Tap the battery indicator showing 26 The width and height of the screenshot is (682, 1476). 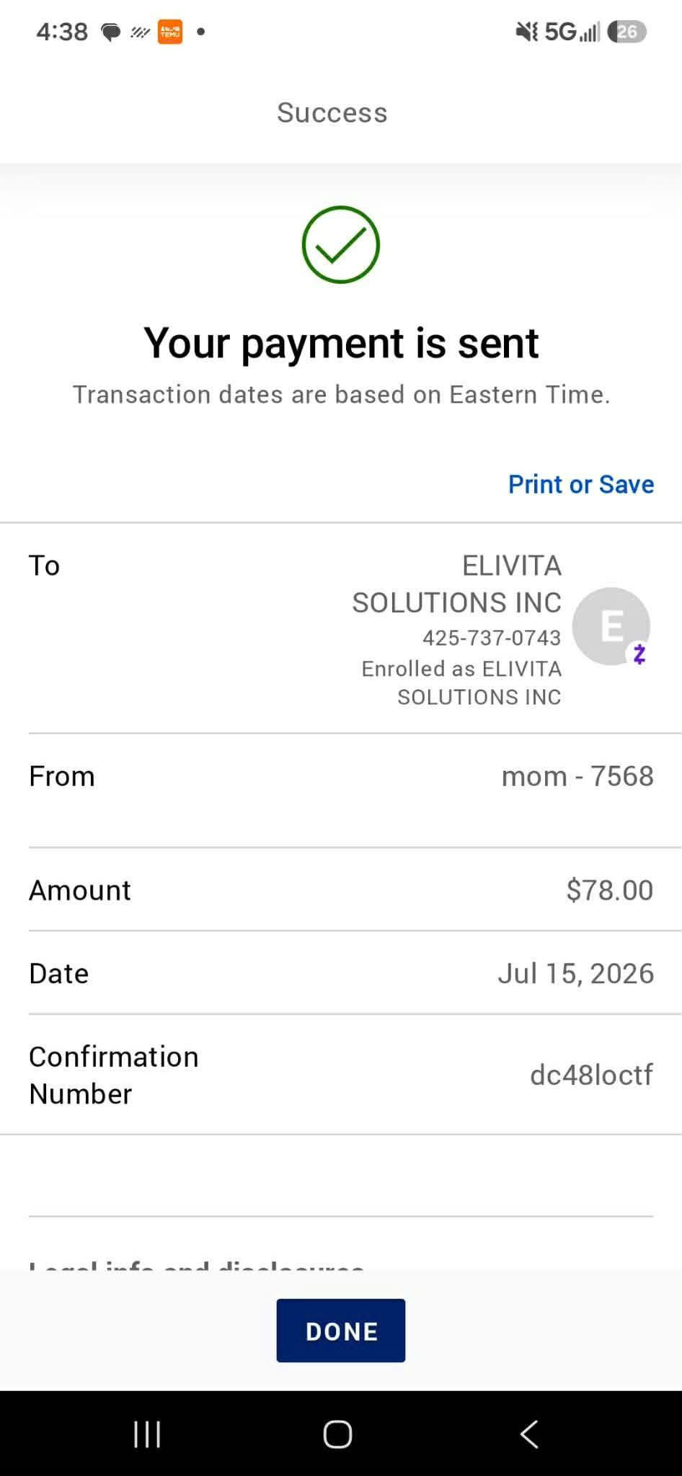[626, 32]
